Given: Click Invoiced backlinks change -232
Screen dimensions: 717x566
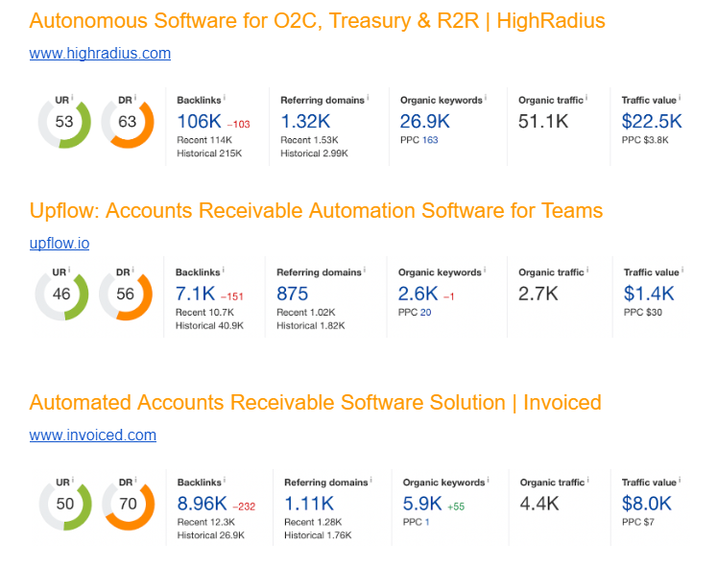Looking at the screenshot, I should click(244, 507).
